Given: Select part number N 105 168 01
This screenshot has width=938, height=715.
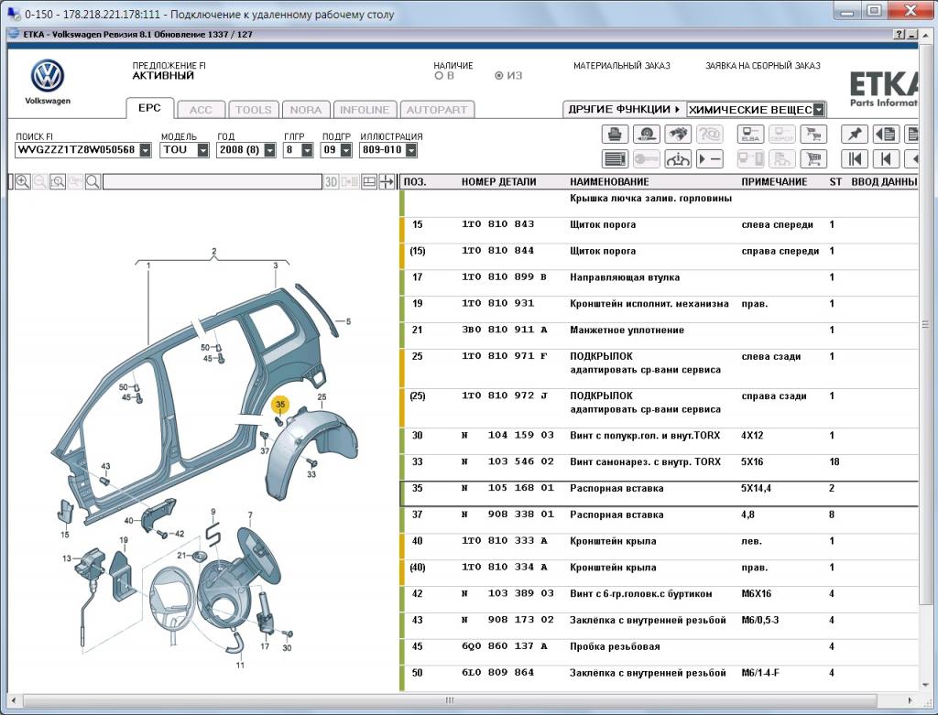Looking at the screenshot, I should pyautogui.click(x=507, y=488).
